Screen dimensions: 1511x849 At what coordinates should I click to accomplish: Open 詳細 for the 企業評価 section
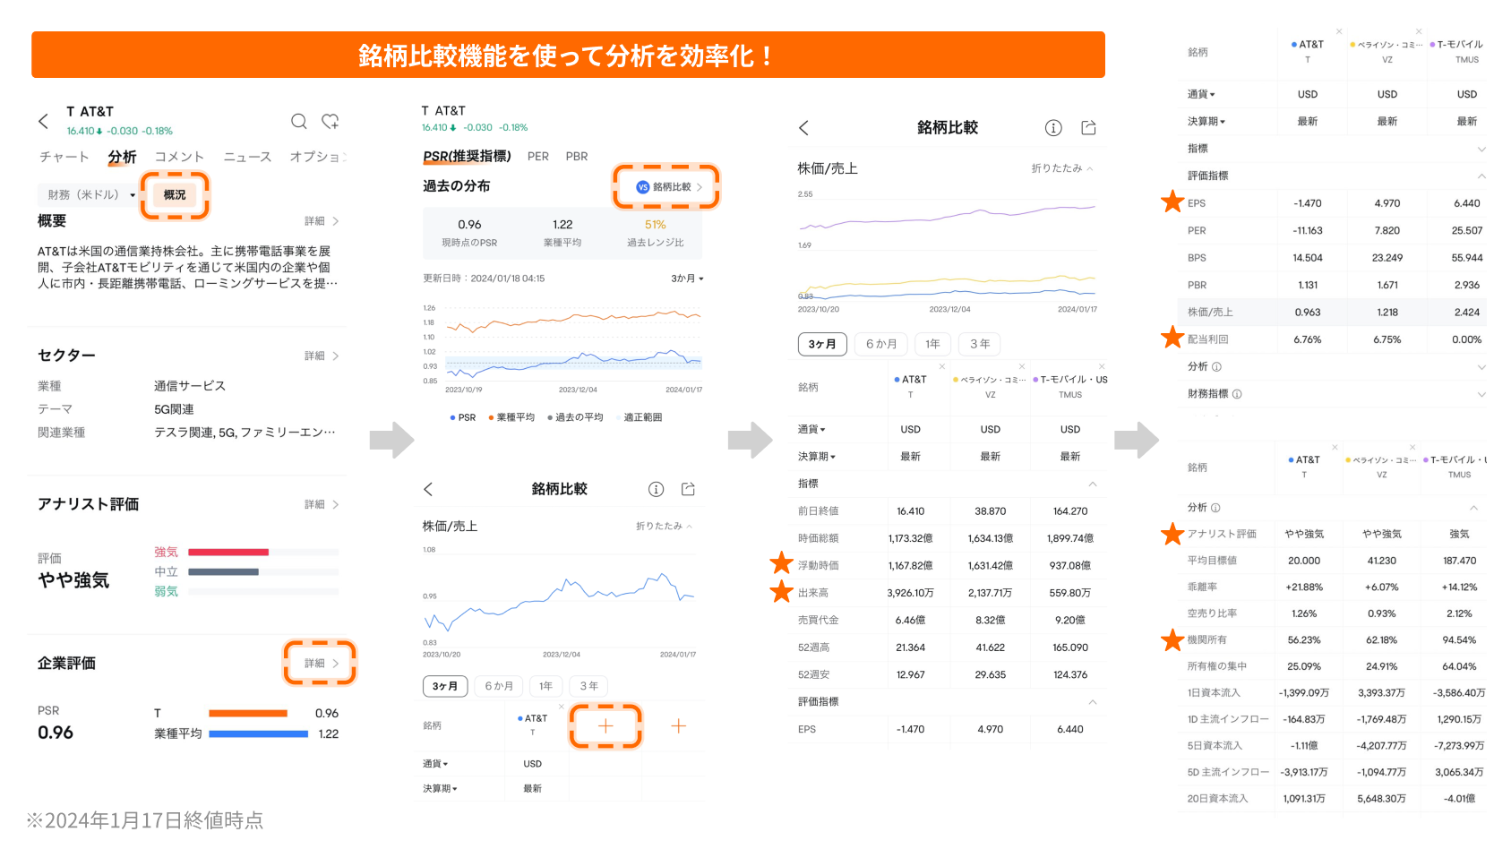[322, 664]
